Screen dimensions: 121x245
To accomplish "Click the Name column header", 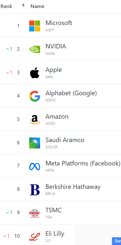I will point(37,6).
